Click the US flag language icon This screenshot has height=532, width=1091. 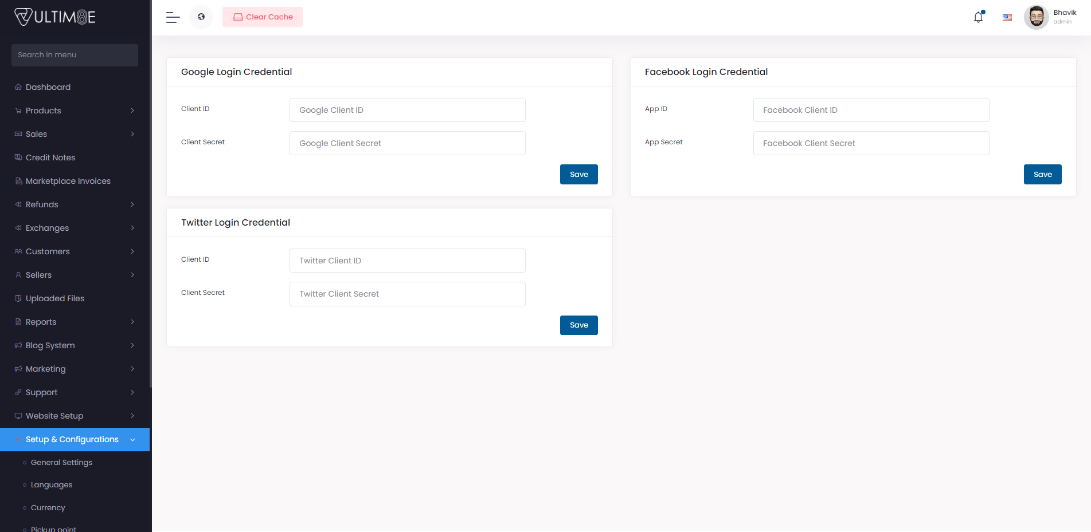(x=1007, y=17)
